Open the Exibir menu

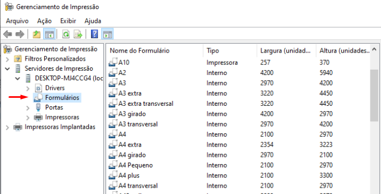click(68, 21)
